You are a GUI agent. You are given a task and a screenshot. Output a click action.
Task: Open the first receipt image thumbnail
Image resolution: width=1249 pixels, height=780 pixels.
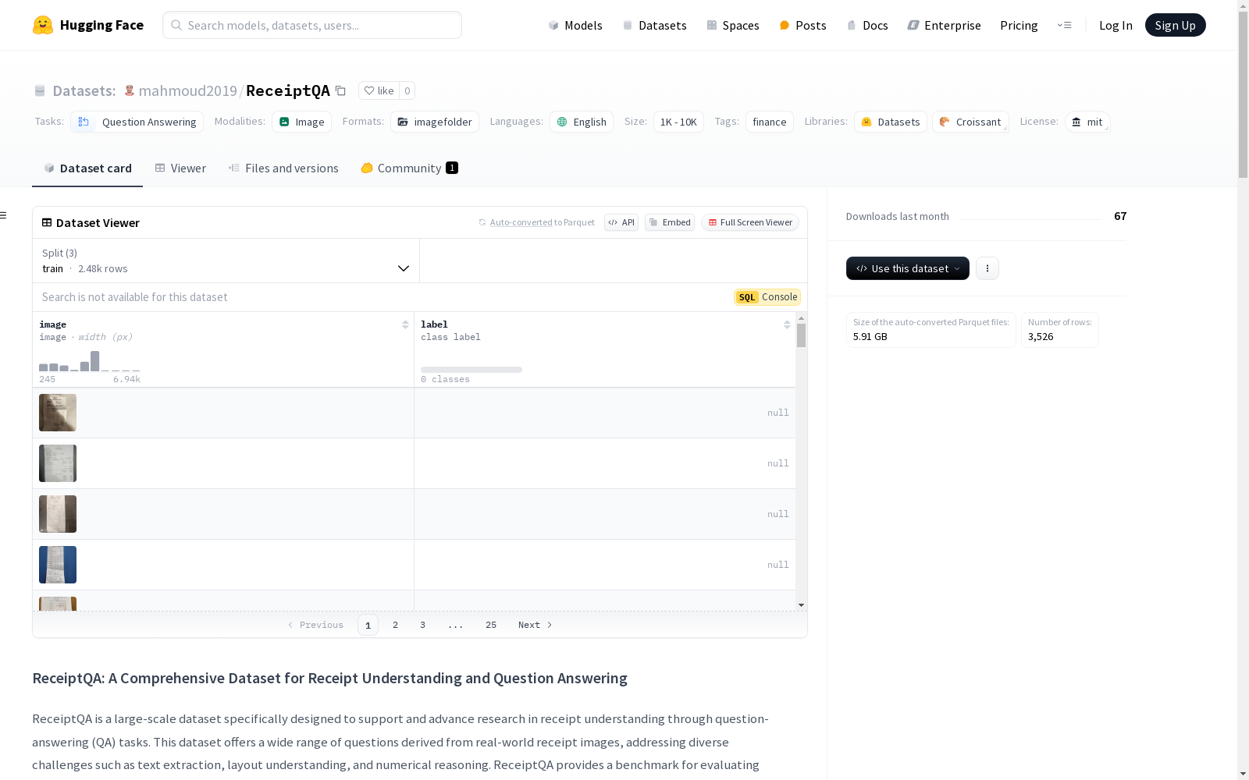tap(58, 413)
